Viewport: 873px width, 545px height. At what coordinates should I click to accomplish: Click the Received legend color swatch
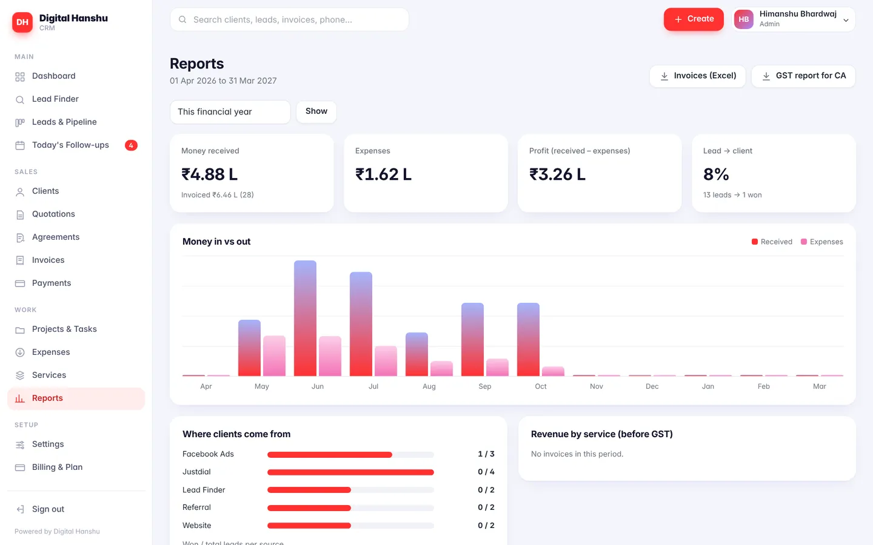tap(755, 242)
